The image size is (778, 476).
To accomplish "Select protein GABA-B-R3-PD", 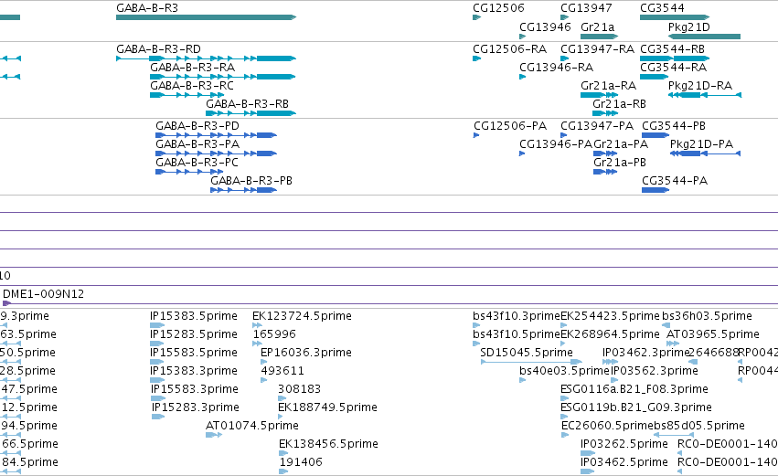I will point(216,135).
